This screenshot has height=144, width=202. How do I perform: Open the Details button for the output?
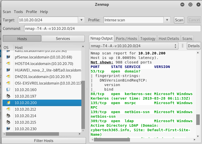coord(194,46)
